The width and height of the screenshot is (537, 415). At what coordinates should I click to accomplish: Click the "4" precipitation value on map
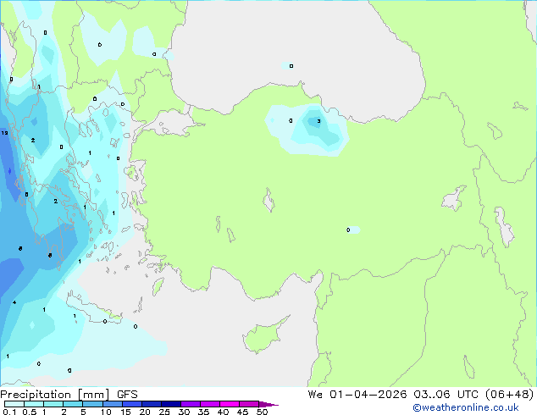14,302
